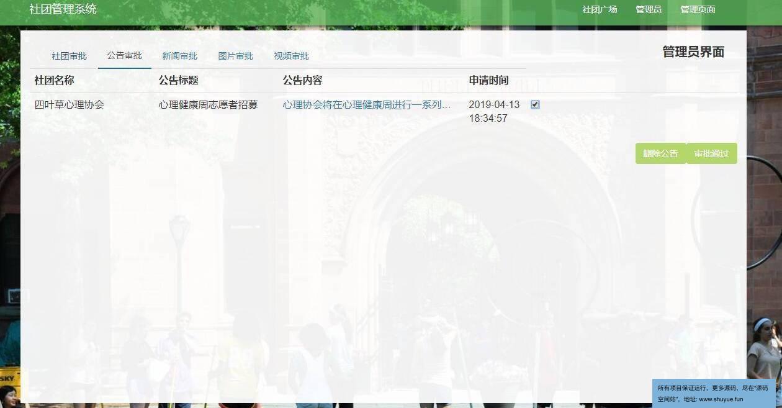
Task: Click the 管理员界面 heading
Action: (693, 52)
